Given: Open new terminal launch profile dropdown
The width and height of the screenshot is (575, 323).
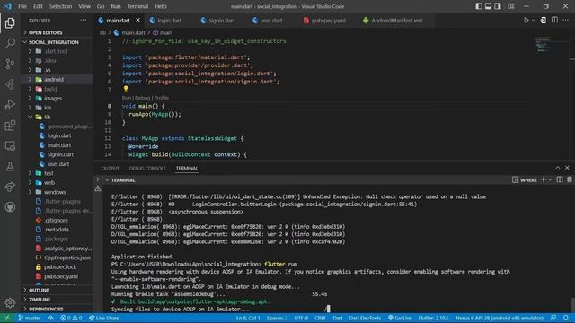Looking at the screenshot, I should [x=550, y=179].
